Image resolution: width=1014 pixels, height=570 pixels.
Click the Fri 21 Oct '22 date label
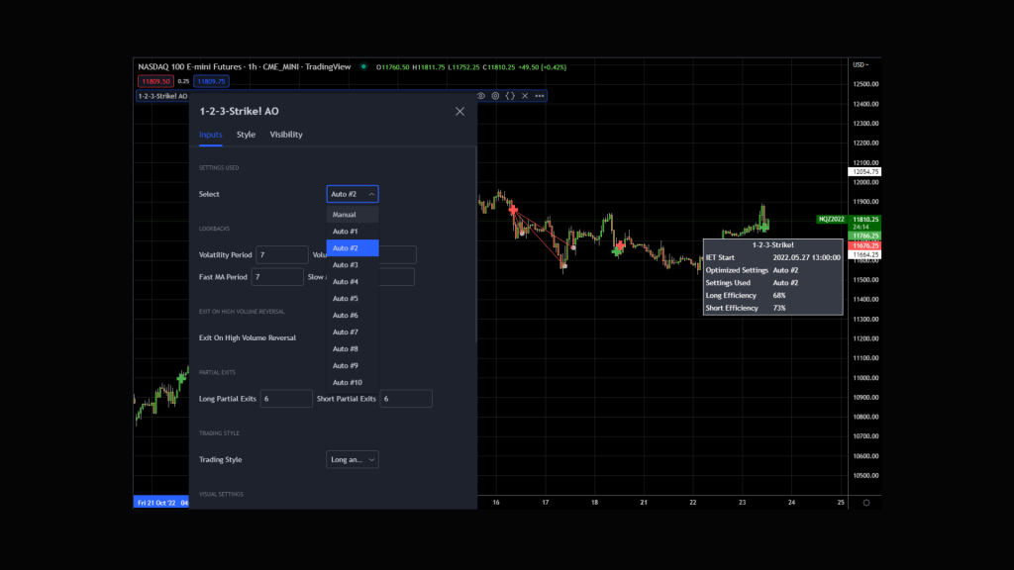pos(161,503)
